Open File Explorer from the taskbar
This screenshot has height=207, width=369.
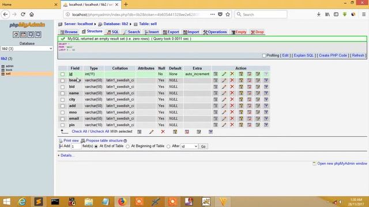89,202
